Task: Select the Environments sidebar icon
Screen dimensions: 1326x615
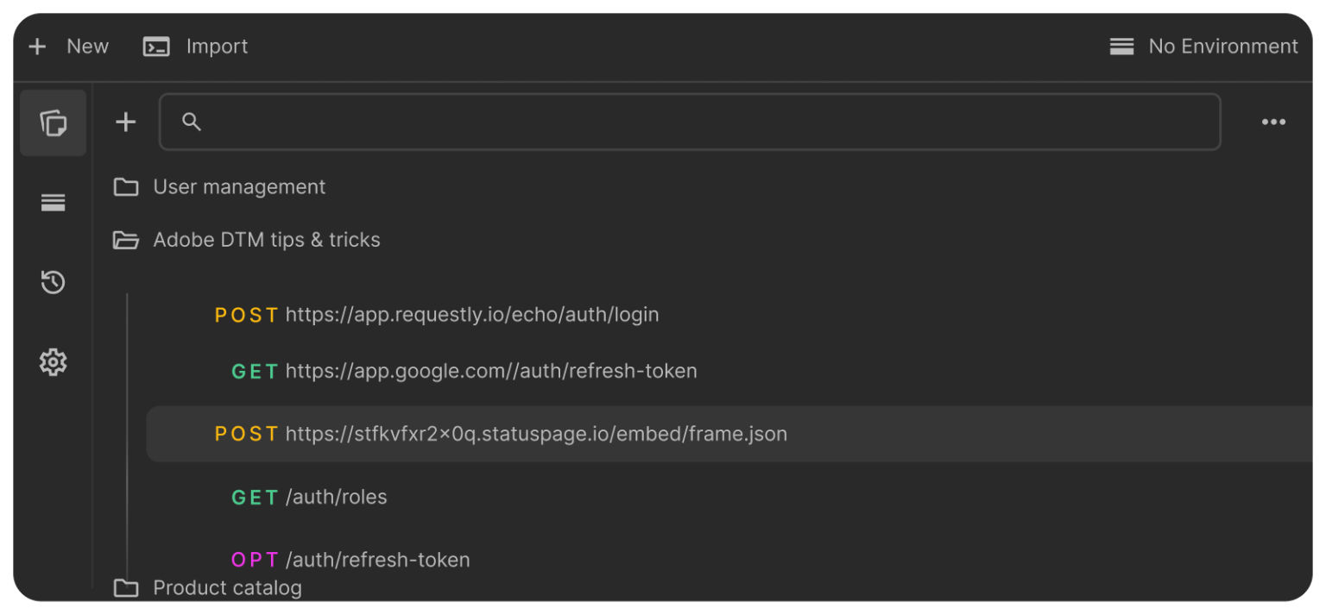Action: (54, 202)
